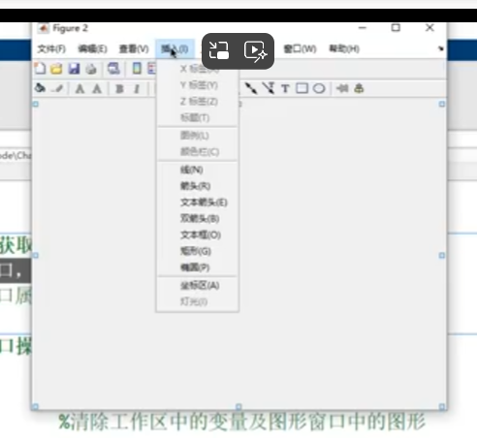The height and width of the screenshot is (438, 477).
Task: Close the open 插入(I) menu
Action: point(175,48)
